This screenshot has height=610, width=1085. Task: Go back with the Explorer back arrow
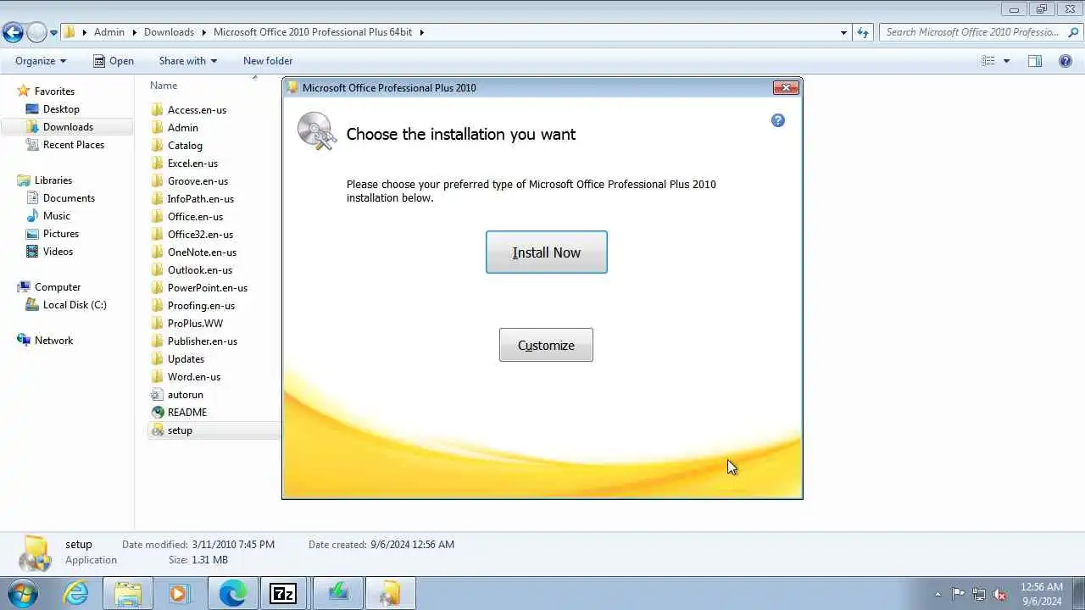[13, 32]
